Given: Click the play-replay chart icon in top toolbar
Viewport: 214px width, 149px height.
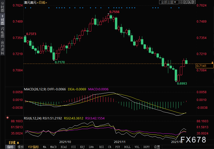Looking at the screenshot, I should click(x=190, y=2).
